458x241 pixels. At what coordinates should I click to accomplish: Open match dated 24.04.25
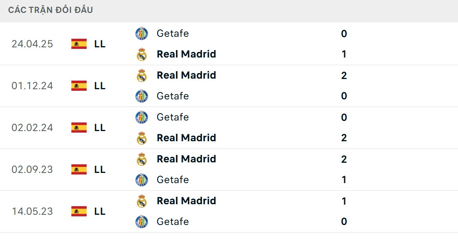(32, 44)
